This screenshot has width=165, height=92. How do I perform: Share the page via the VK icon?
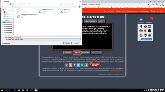point(66,65)
